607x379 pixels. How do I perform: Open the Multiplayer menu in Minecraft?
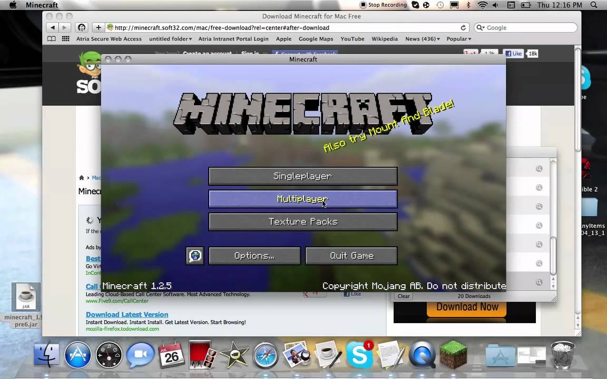click(x=303, y=199)
